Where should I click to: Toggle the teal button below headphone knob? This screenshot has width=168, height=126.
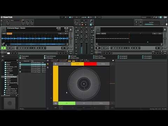(91, 24)
